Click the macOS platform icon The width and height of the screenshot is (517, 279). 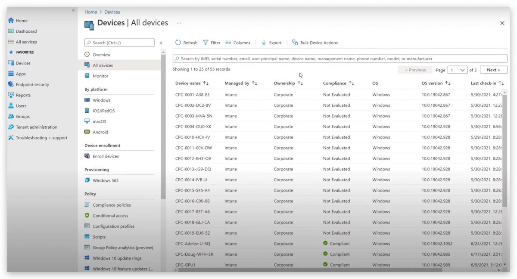(x=87, y=121)
